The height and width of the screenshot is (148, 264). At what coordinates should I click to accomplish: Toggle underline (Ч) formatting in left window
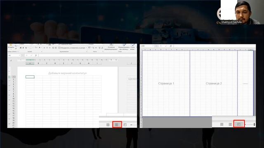tap(26, 48)
